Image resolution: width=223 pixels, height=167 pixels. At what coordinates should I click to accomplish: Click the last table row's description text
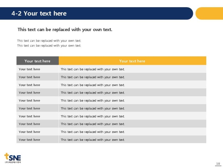[x=93, y=140]
